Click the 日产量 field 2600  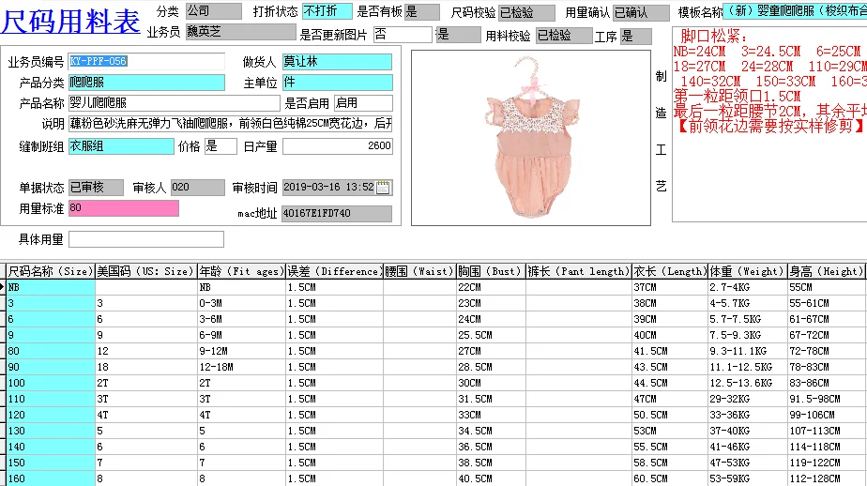click(x=337, y=146)
